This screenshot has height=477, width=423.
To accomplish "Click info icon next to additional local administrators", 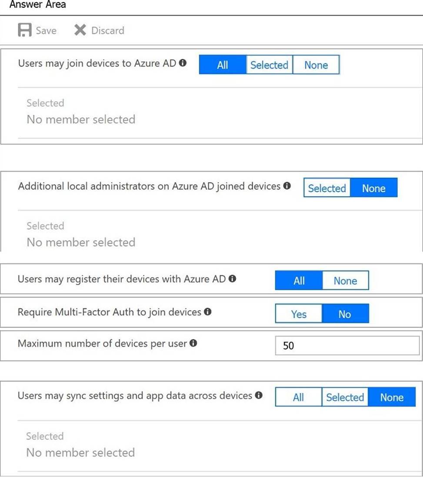I will point(287,186).
